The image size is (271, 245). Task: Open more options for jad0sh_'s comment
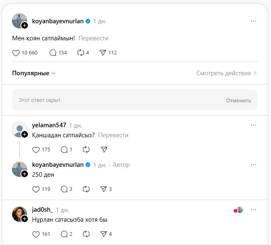click(x=254, y=210)
